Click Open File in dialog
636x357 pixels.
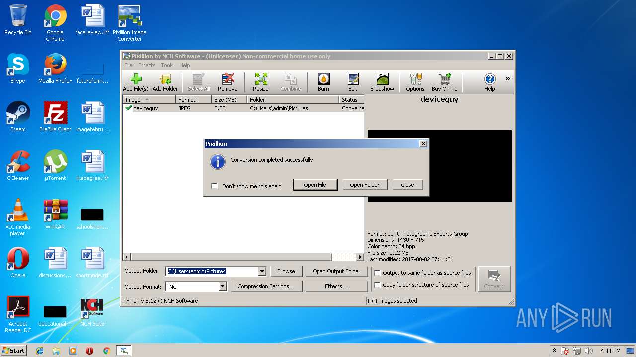(x=315, y=185)
